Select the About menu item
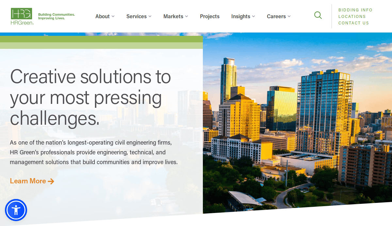 click(102, 16)
